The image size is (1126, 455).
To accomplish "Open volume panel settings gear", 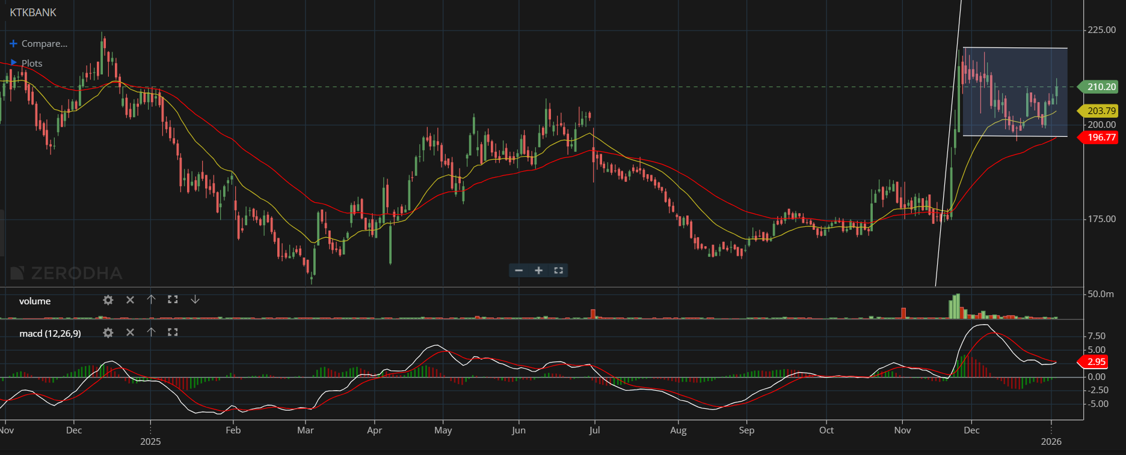I will click(x=108, y=300).
